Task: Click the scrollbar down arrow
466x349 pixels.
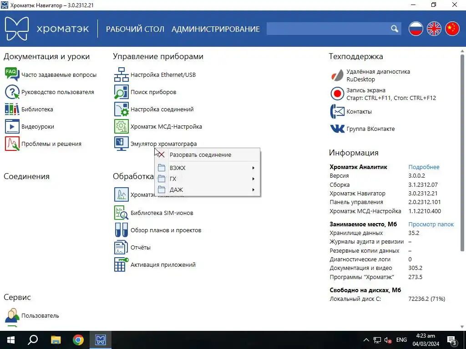Action: click(x=462, y=327)
